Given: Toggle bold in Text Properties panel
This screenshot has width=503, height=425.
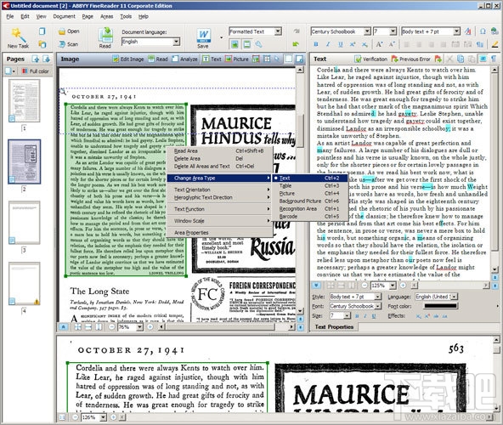Looking at the screenshot, I should tap(357, 316).
